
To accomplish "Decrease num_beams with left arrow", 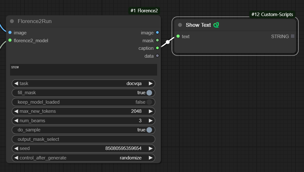I will click(16, 121).
